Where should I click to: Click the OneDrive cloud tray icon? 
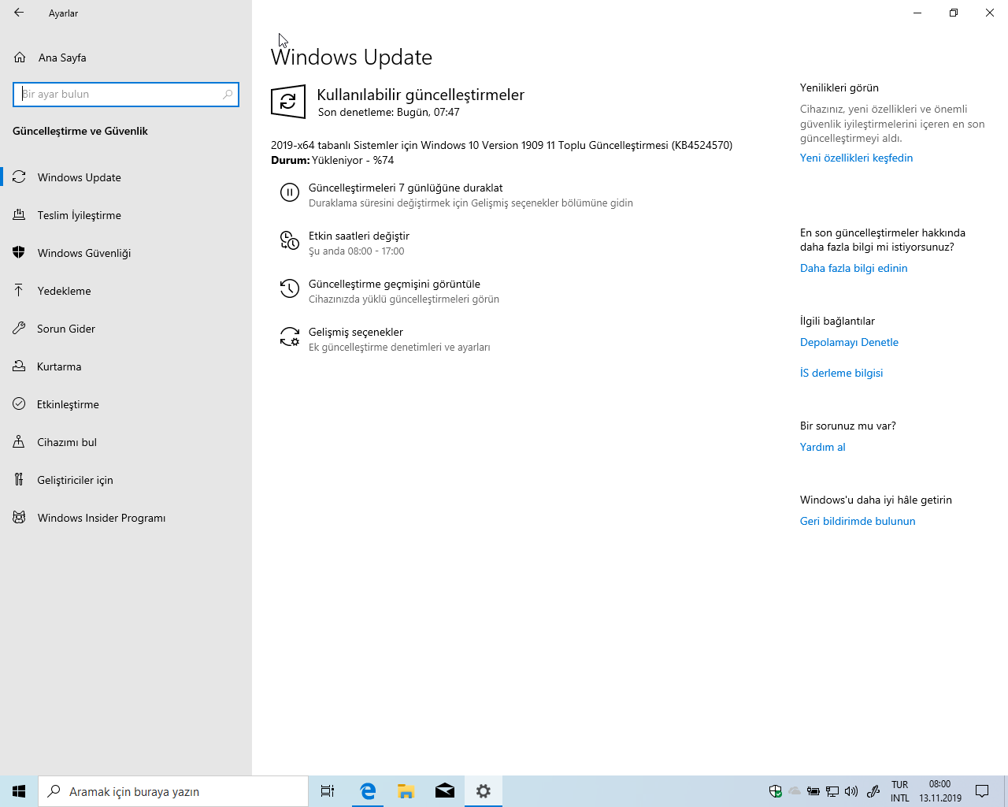(795, 791)
